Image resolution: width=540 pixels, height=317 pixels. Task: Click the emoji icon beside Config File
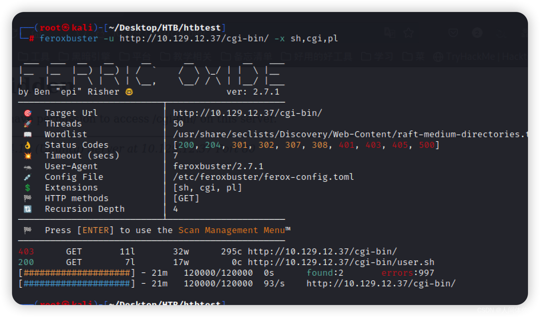(x=28, y=177)
